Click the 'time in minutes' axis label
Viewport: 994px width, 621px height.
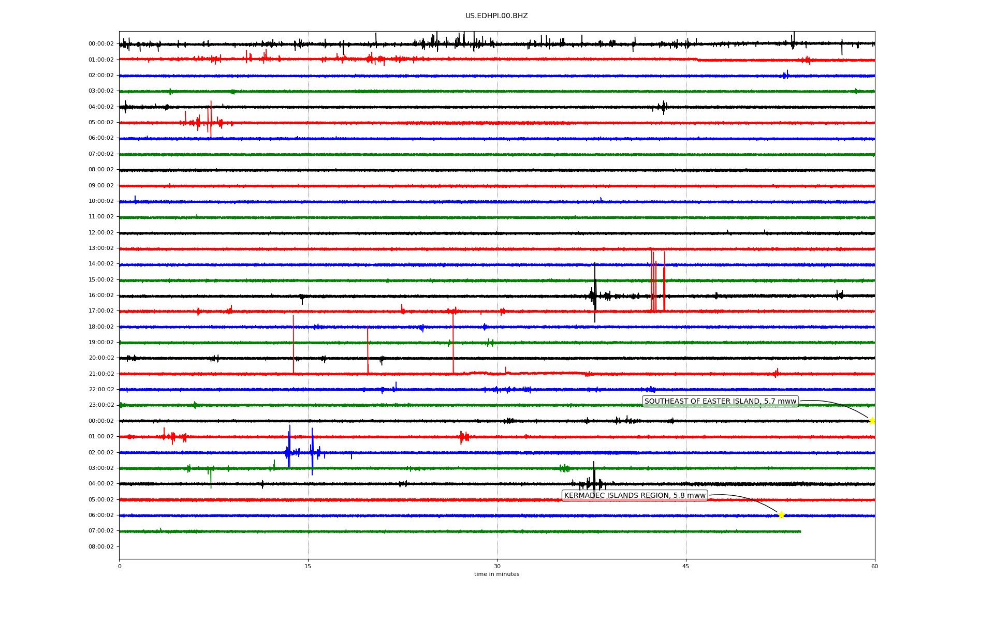pos(496,574)
